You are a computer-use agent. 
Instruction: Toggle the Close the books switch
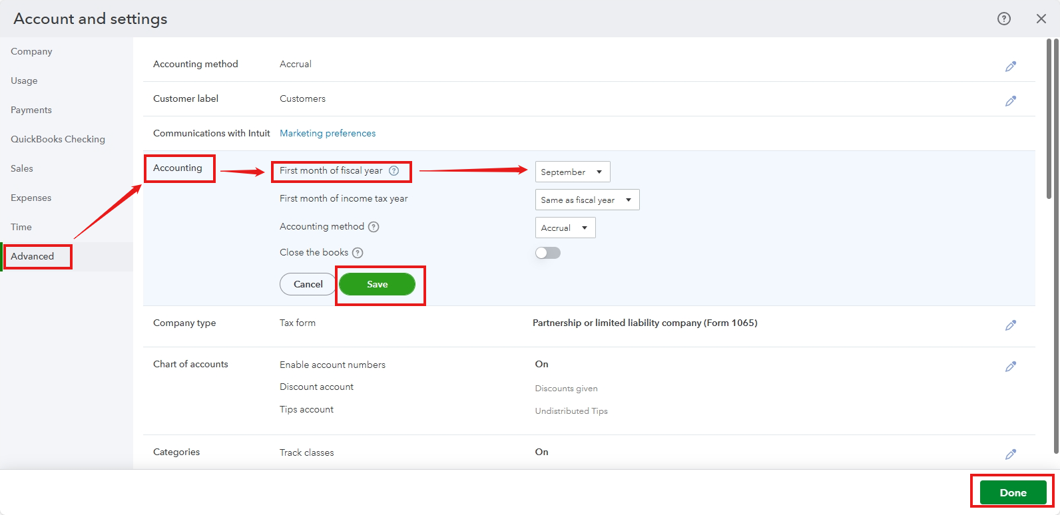(x=548, y=253)
